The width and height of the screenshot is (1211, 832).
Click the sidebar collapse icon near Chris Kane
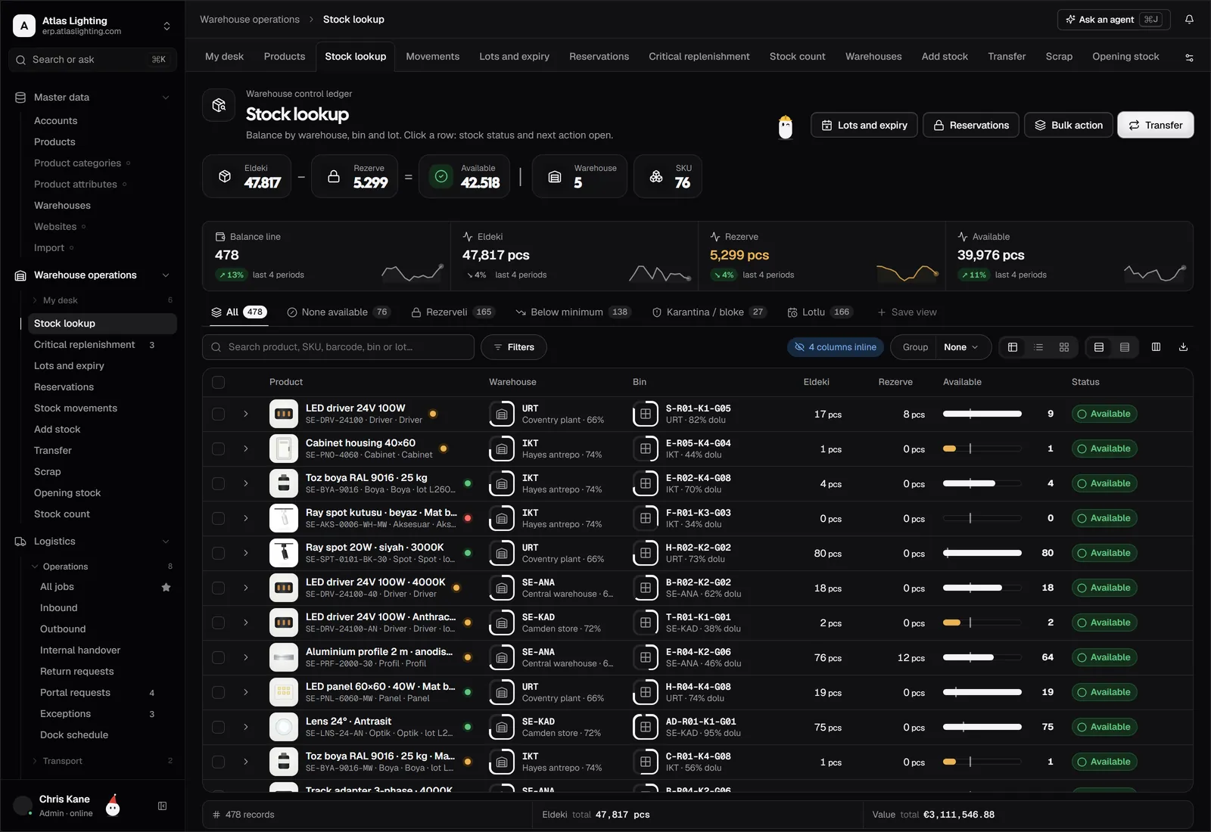coord(162,806)
